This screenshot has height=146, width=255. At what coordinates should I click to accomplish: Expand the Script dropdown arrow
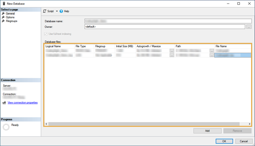57,11
